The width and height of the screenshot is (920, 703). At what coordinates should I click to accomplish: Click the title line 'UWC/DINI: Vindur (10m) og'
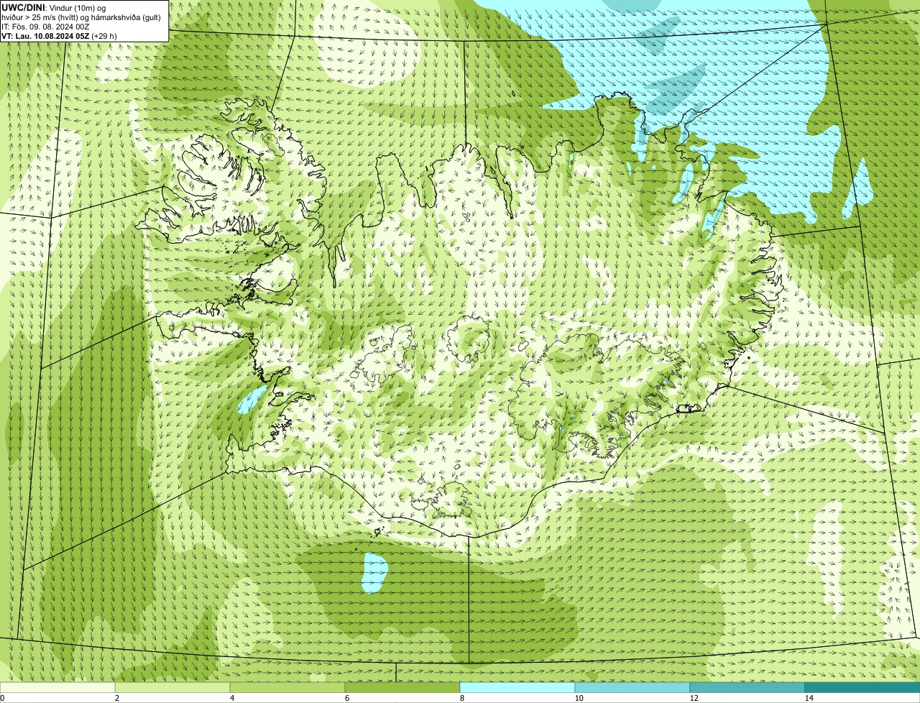pyautogui.click(x=53, y=7)
